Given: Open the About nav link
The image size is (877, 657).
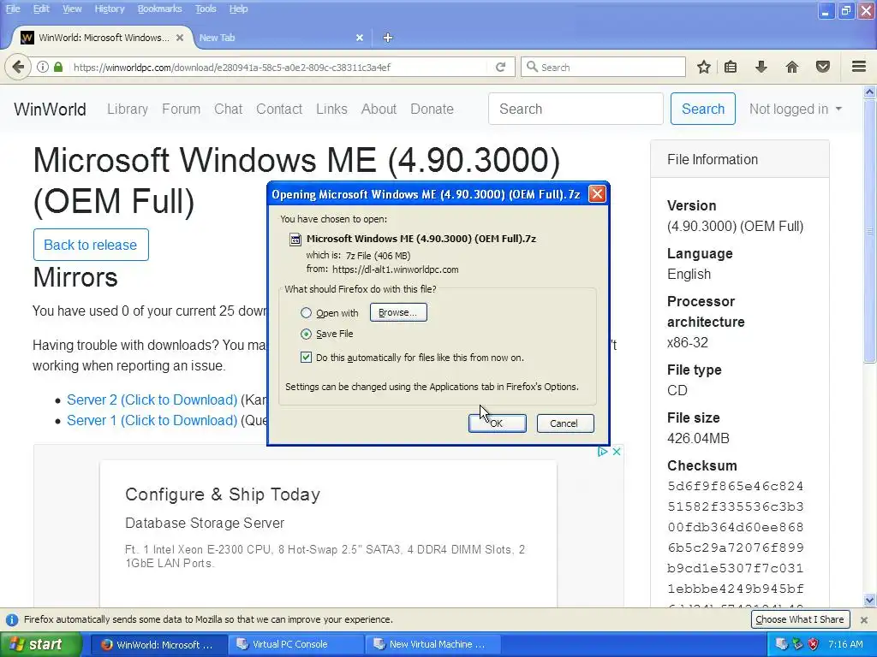Looking at the screenshot, I should coord(379,109).
